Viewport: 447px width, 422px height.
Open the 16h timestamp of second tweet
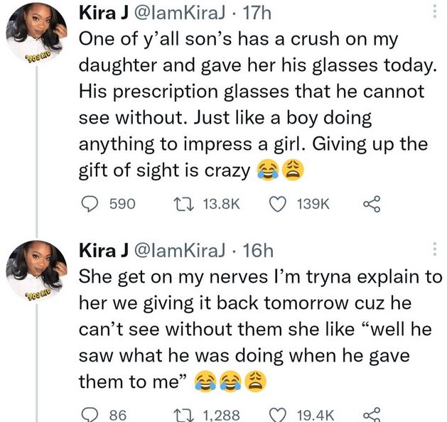point(258,249)
